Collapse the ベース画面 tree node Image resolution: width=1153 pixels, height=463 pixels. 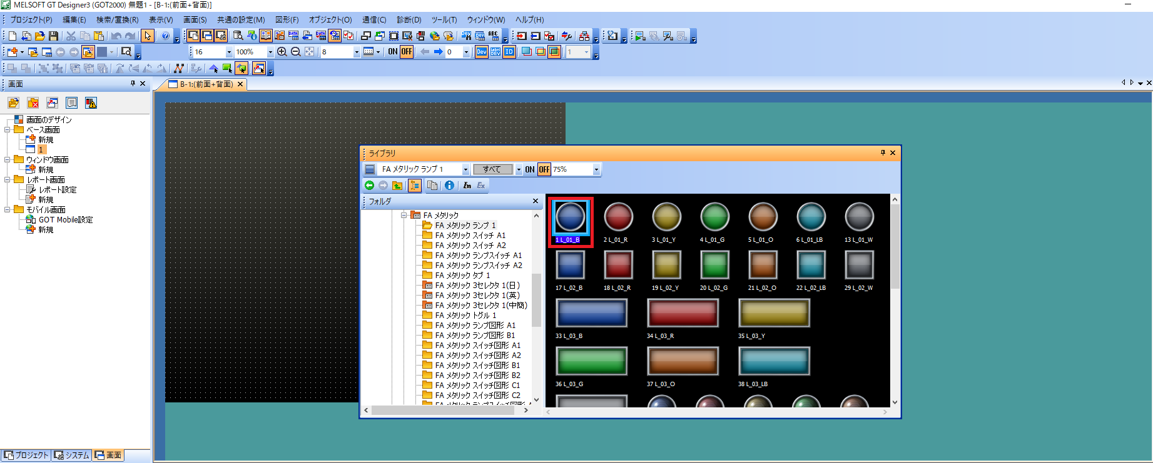tap(8, 130)
